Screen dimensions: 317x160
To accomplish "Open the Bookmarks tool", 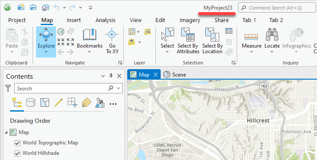I will pos(89,40).
